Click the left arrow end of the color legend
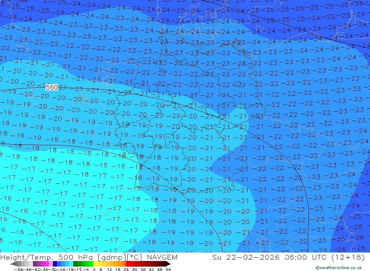Image resolution: width=370 pixels, height=271 pixels. click(x=13, y=264)
